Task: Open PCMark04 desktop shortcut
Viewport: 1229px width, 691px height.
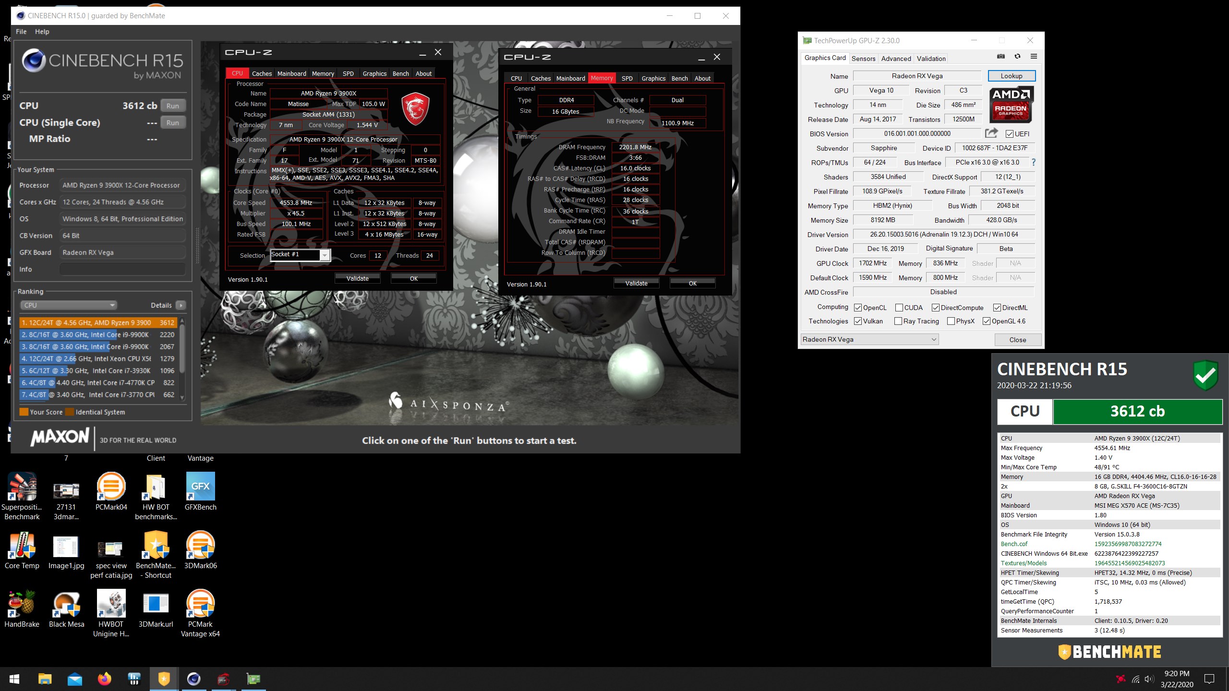Action: click(111, 491)
